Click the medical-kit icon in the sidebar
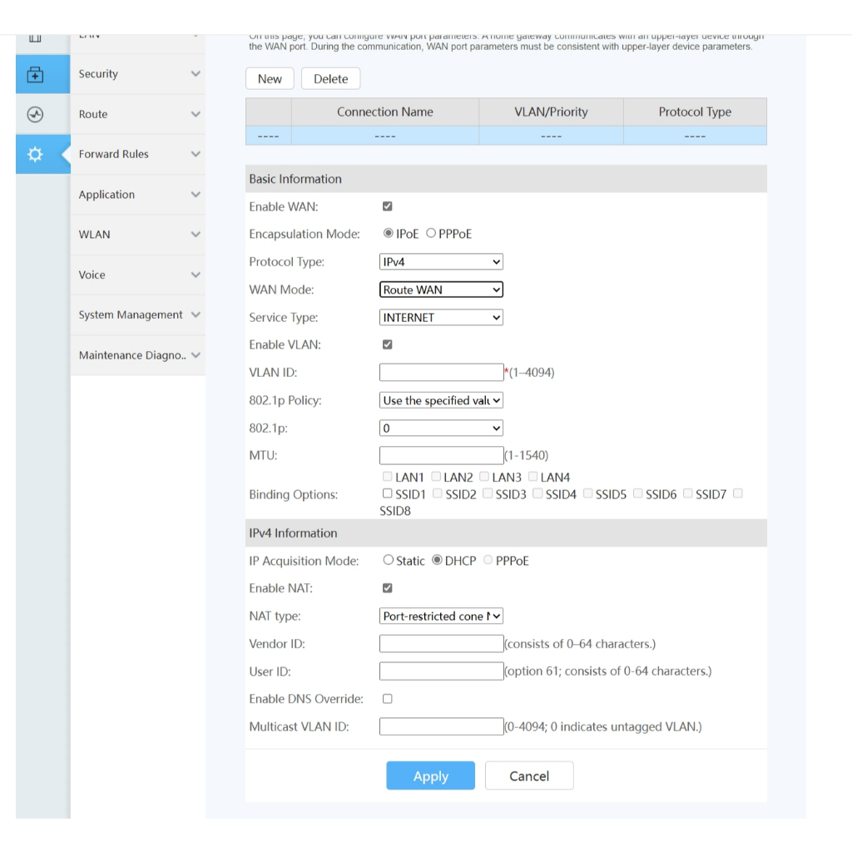Viewport: 852px width, 852px height. (x=35, y=75)
